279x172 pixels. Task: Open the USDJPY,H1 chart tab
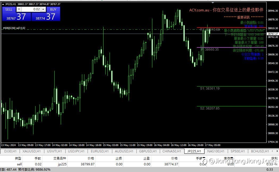tap(76, 151)
